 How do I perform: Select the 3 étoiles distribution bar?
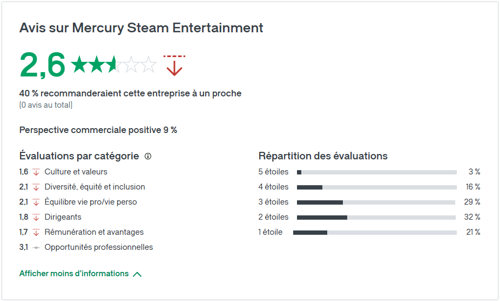coord(376,202)
